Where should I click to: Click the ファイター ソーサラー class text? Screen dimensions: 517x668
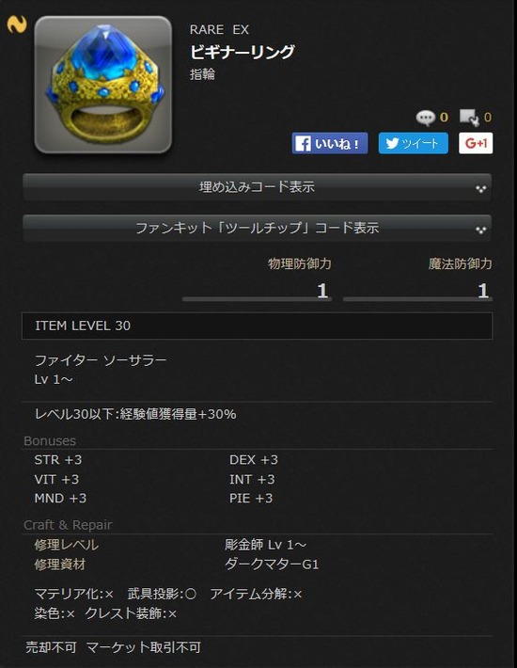coord(101,360)
